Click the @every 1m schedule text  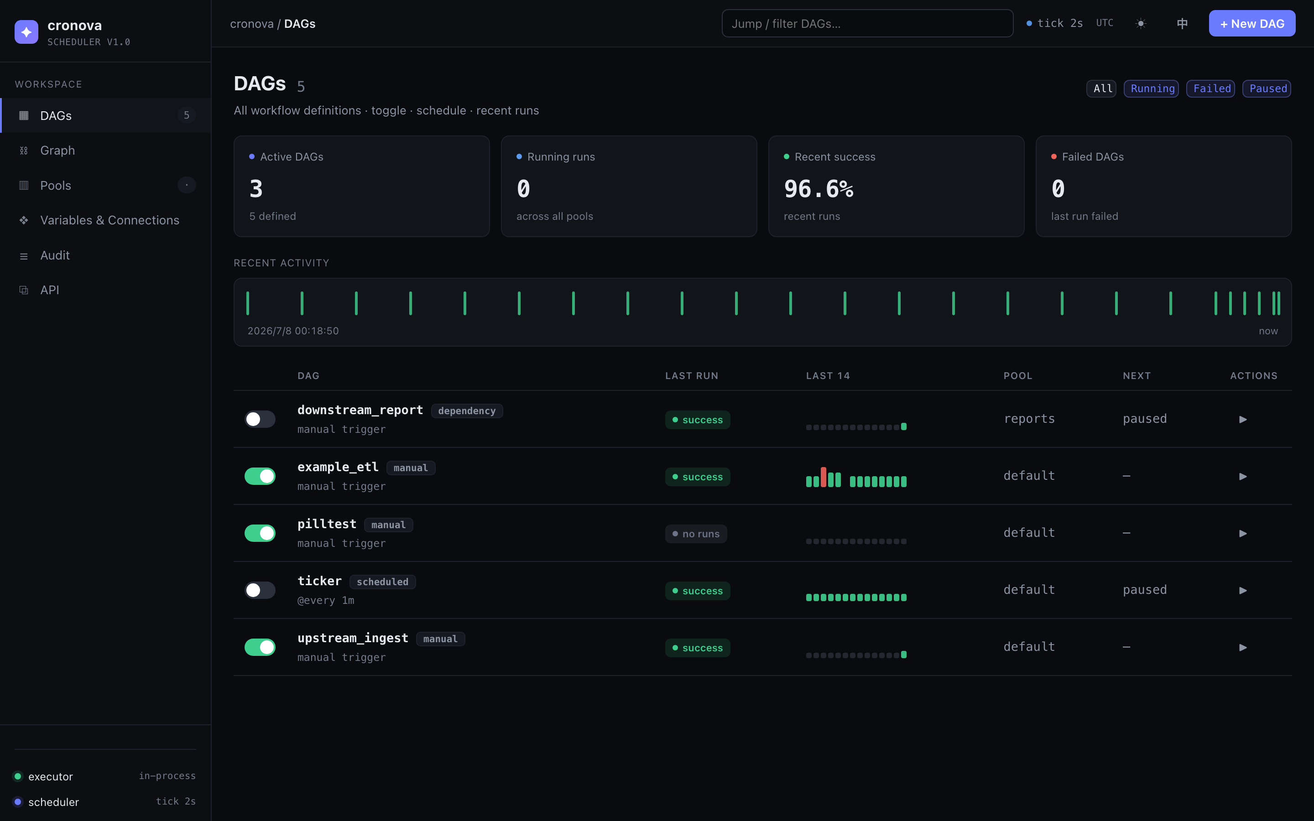tap(326, 600)
